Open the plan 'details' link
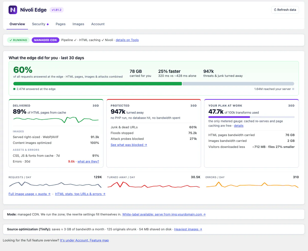This screenshot has width=308, height=251. (x=239, y=126)
